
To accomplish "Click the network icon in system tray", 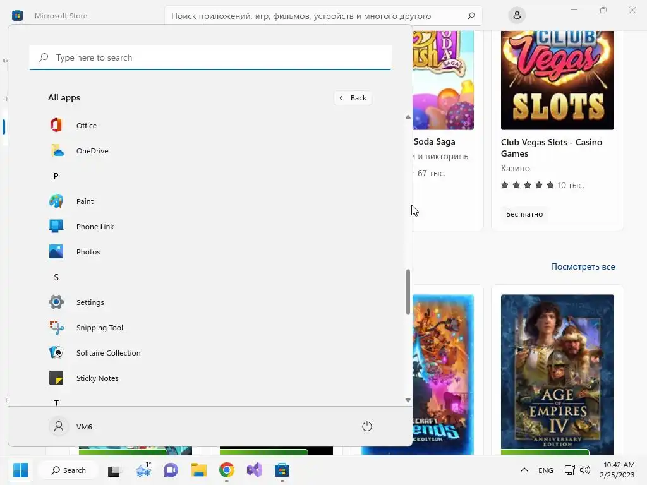I will point(569,470).
